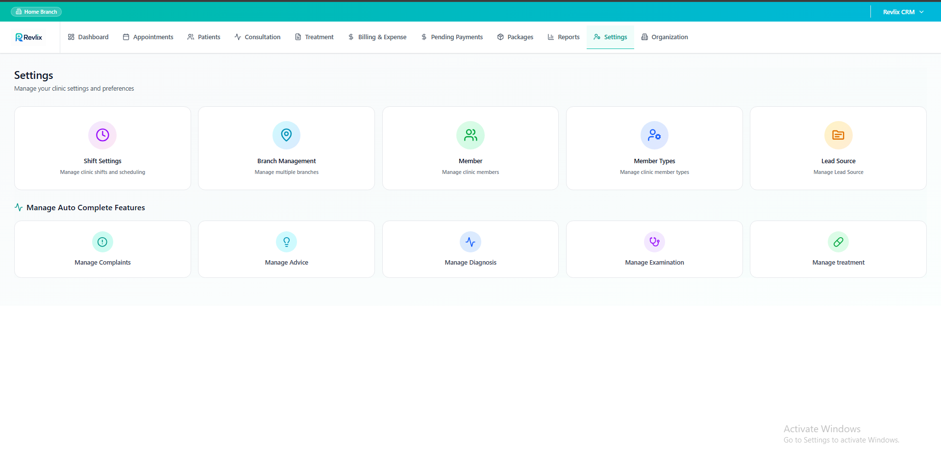The height and width of the screenshot is (467, 941).
Task: Go to the Patients tab
Action: tap(204, 37)
